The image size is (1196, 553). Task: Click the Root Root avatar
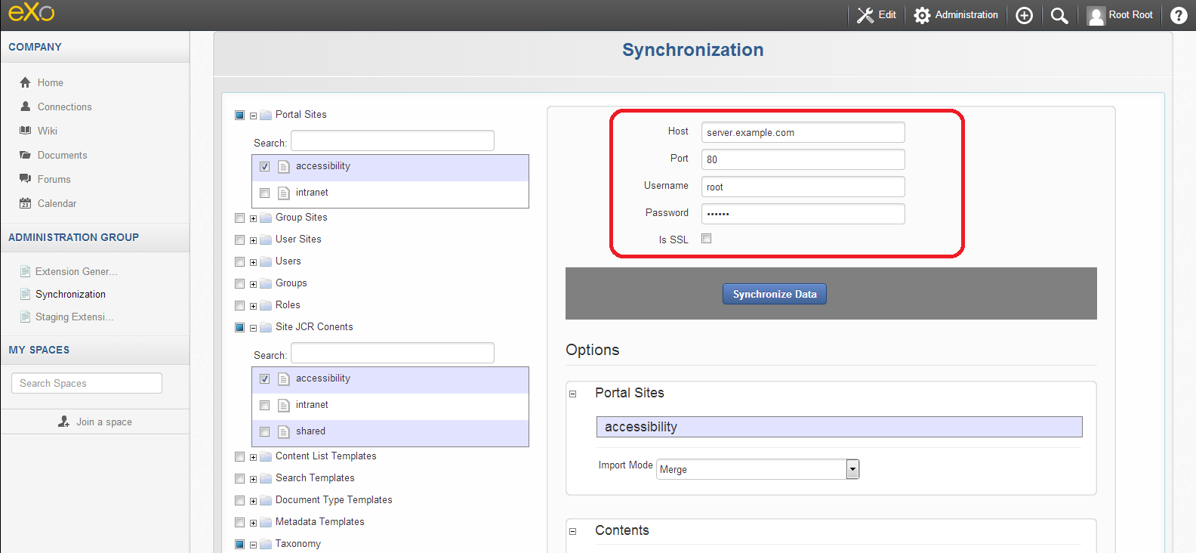pos(1096,15)
